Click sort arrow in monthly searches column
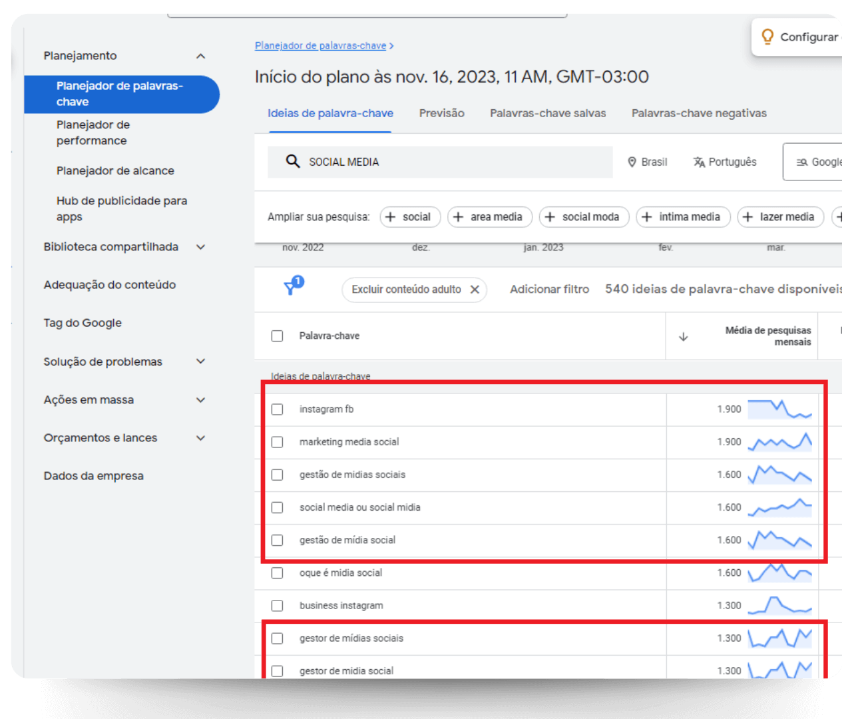The width and height of the screenshot is (852, 719). [x=683, y=337]
